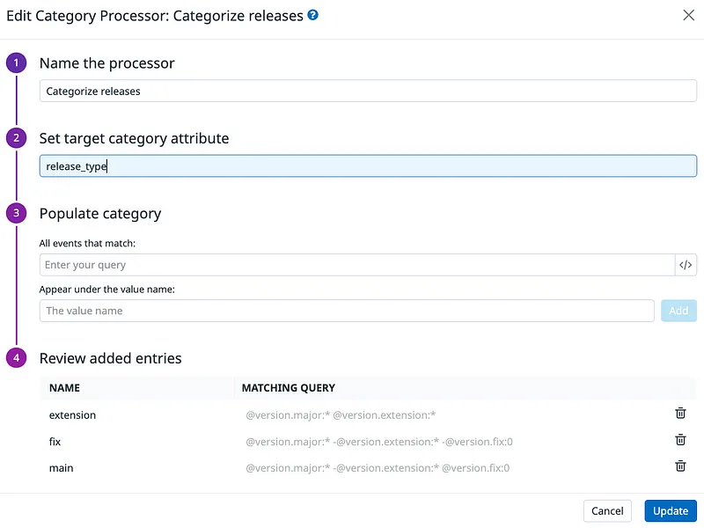Viewport: 704px width, 528px height.
Task: Click the fix entry matching query
Action: (x=378, y=442)
